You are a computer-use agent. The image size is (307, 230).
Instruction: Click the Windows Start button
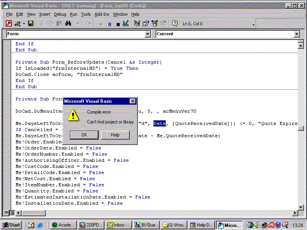(12, 225)
